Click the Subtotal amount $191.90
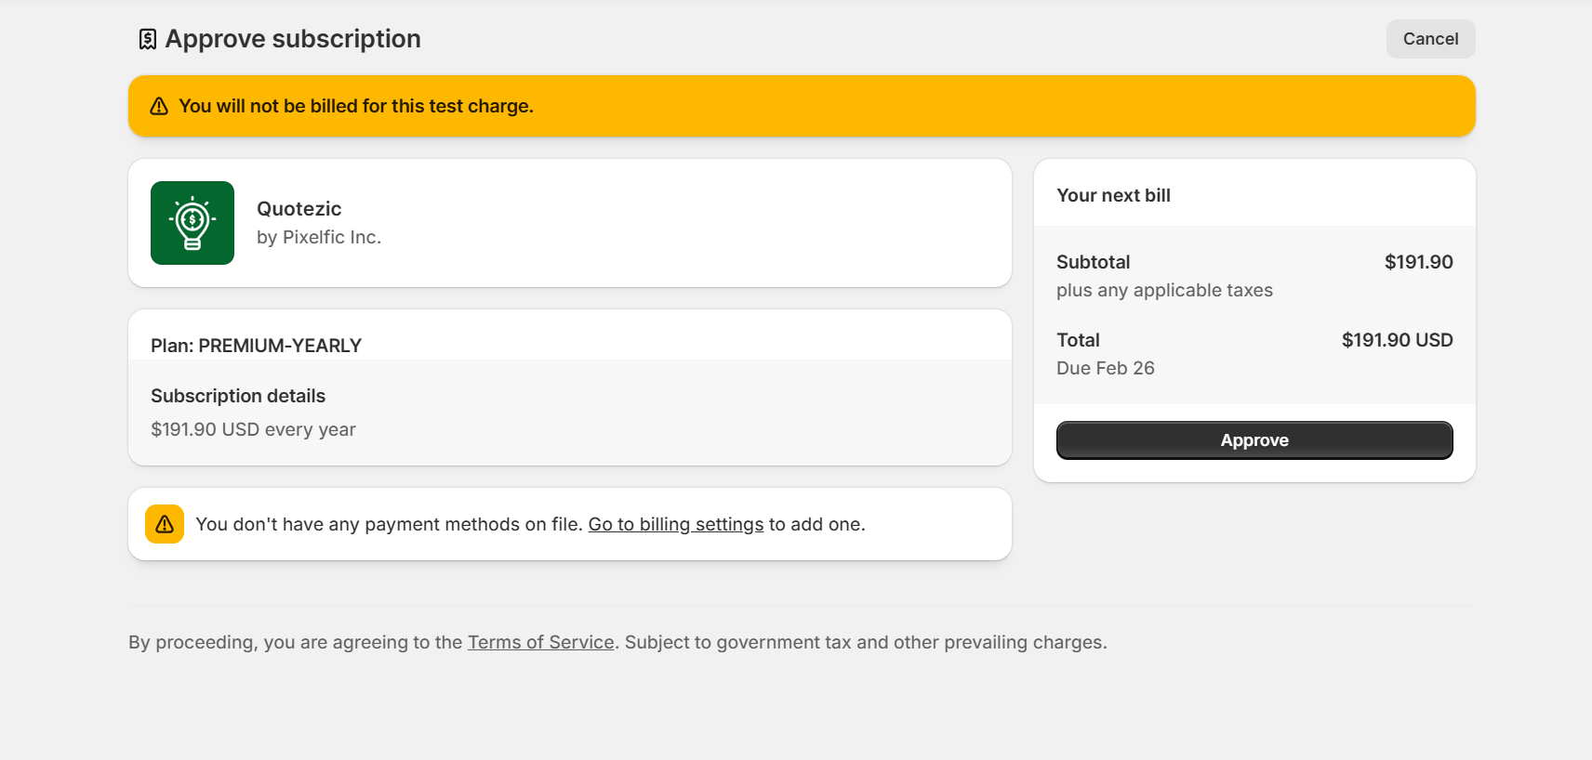 click(1418, 262)
